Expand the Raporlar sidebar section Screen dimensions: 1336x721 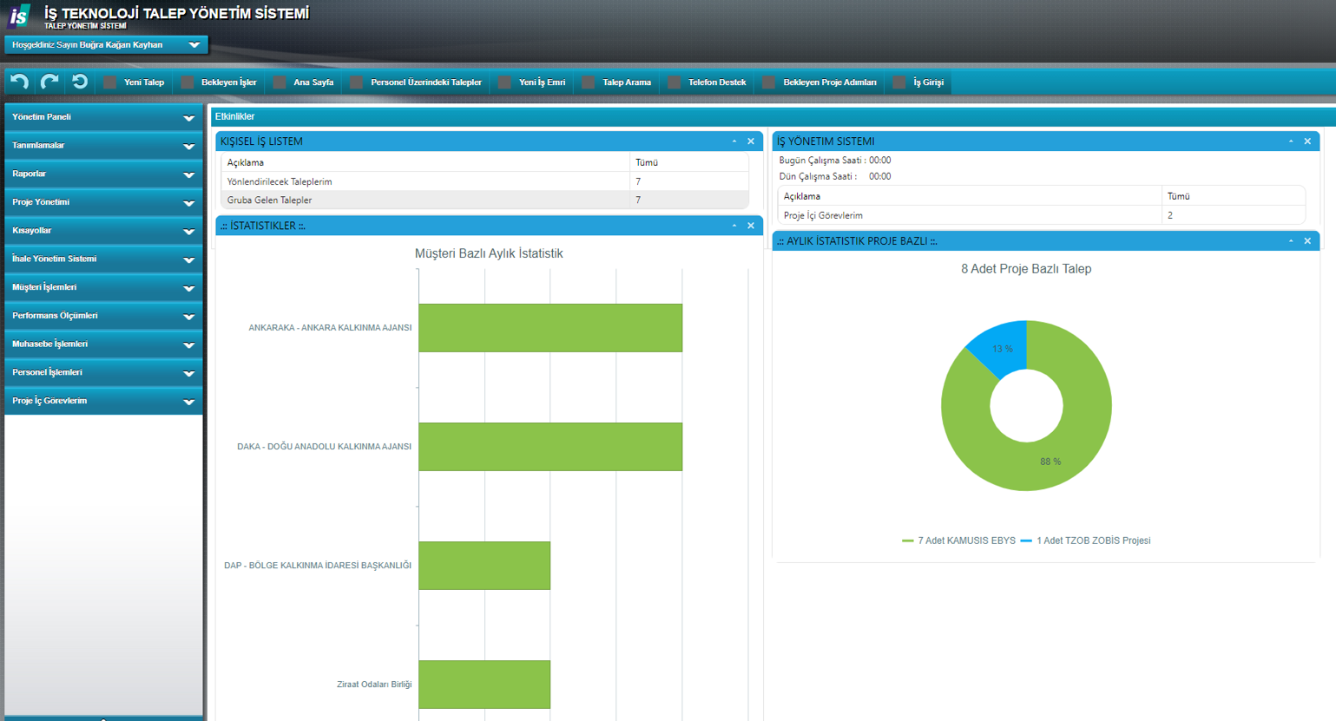[x=103, y=174]
